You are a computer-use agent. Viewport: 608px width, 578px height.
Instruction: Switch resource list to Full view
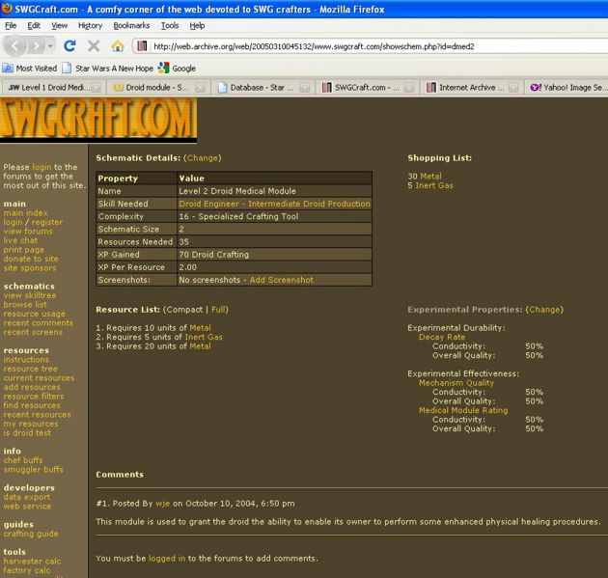pyautogui.click(x=218, y=310)
